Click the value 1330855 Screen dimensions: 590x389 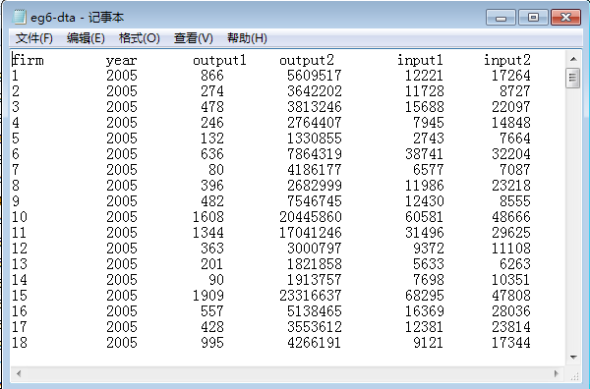click(315, 139)
